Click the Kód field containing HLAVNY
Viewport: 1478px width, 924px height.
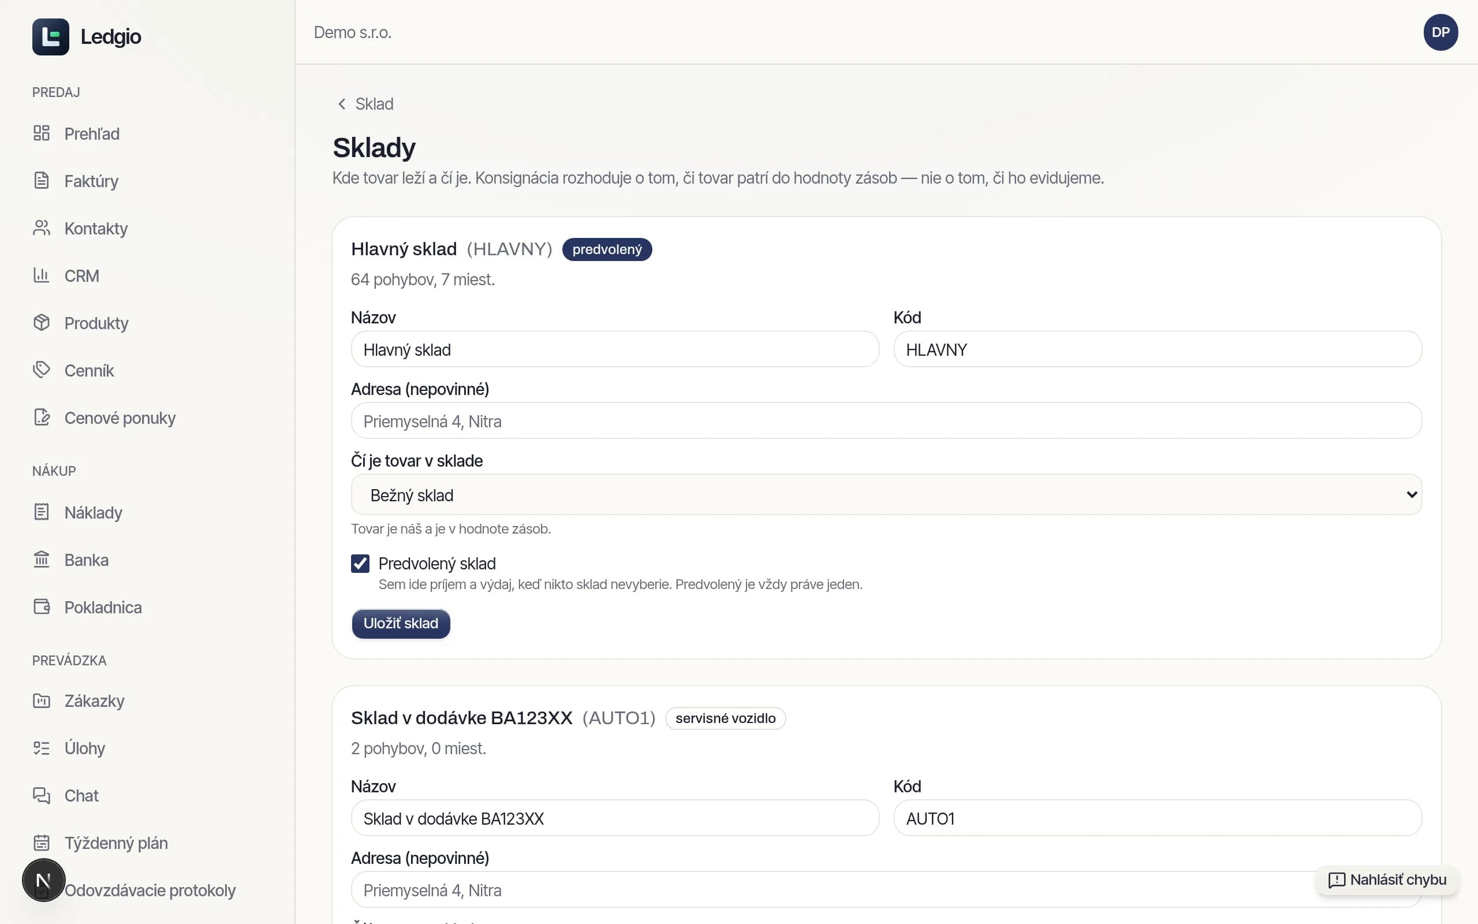1158,349
